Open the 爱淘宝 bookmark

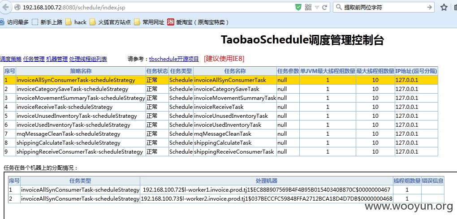[x=198, y=22]
